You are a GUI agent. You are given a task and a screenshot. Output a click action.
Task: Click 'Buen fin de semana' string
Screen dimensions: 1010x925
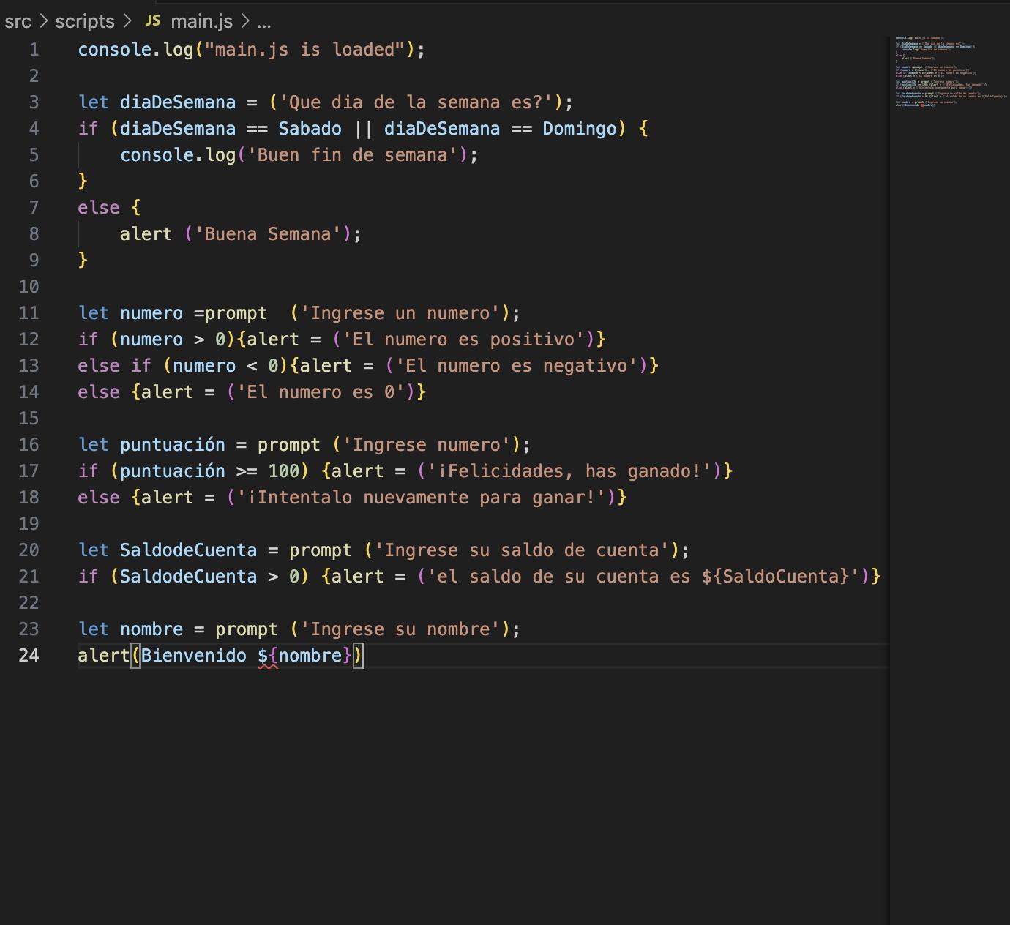click(x=352, y=155)
